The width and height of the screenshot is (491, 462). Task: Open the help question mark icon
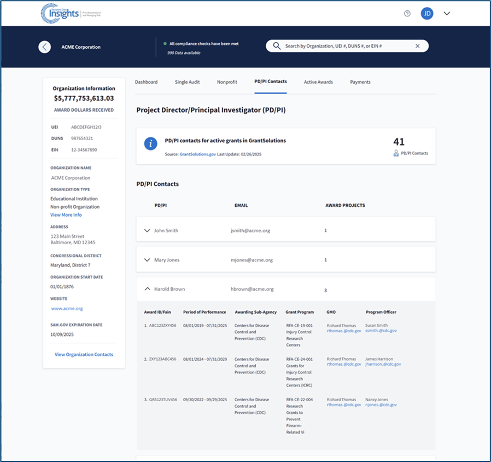(407, 14)
